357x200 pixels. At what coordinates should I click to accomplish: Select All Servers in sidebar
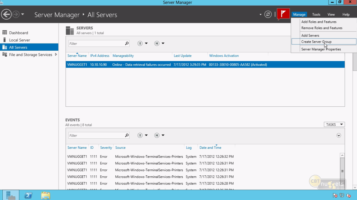click(29, 47)
